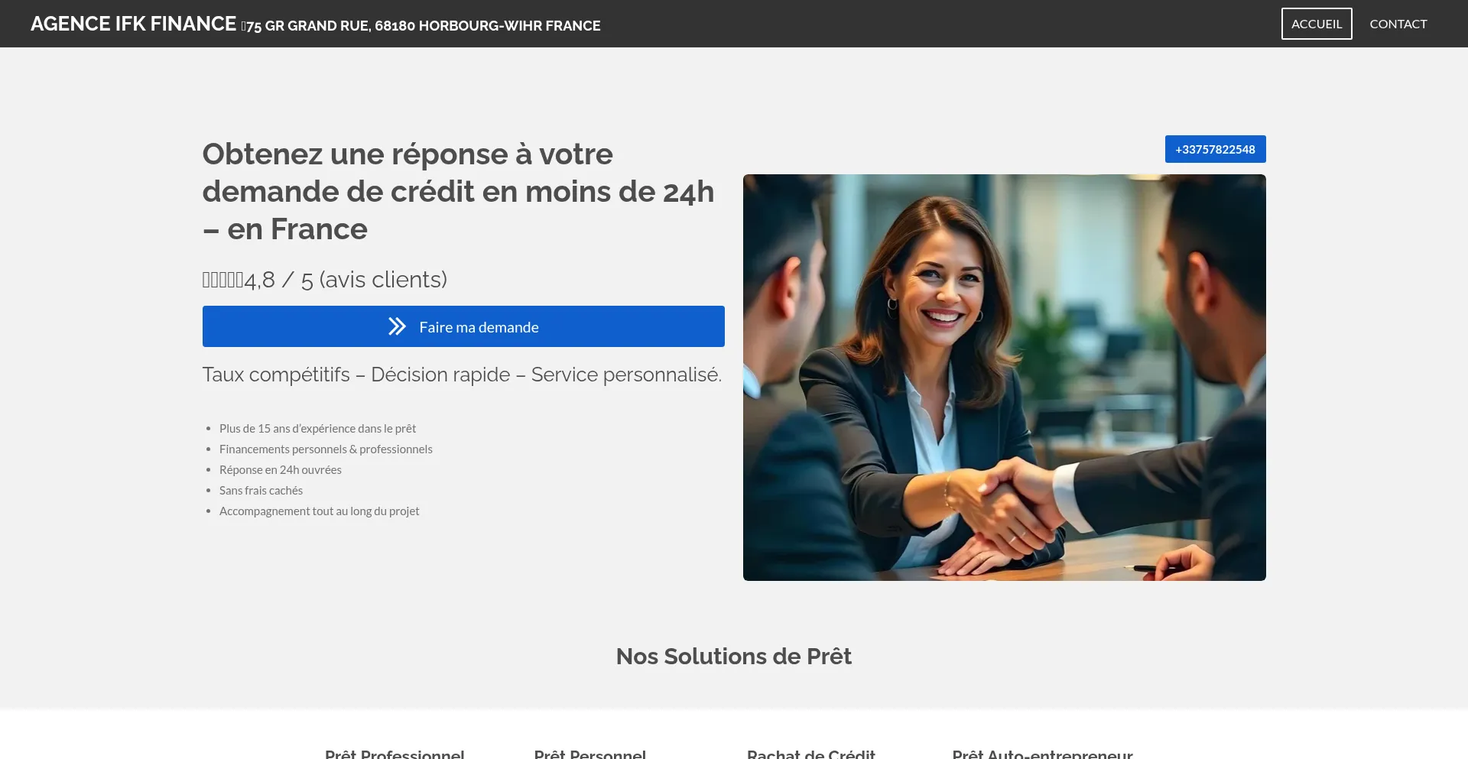Click the location icon before the address
The image size is (1468, 759).
(x=243, y=27)
